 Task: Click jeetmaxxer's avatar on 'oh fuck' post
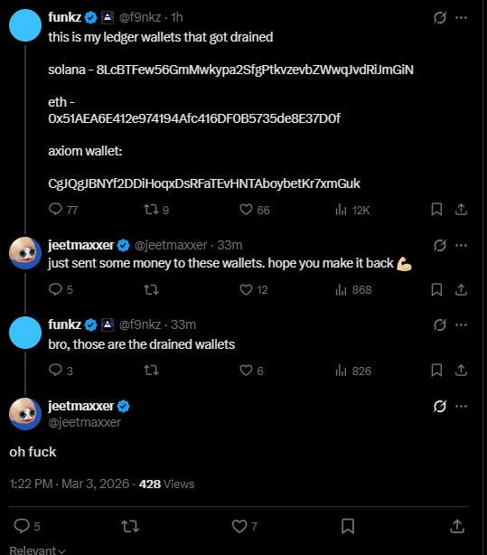pos(25,414)
